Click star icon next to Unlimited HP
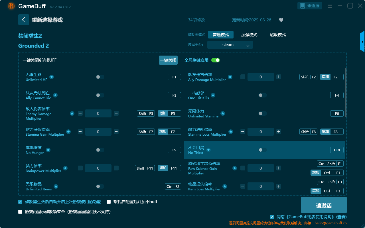This screenshot has width=365, height=228. click(52, 77)
